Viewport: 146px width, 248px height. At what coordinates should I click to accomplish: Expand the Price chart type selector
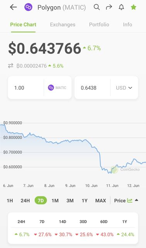[x=126, y=201]
